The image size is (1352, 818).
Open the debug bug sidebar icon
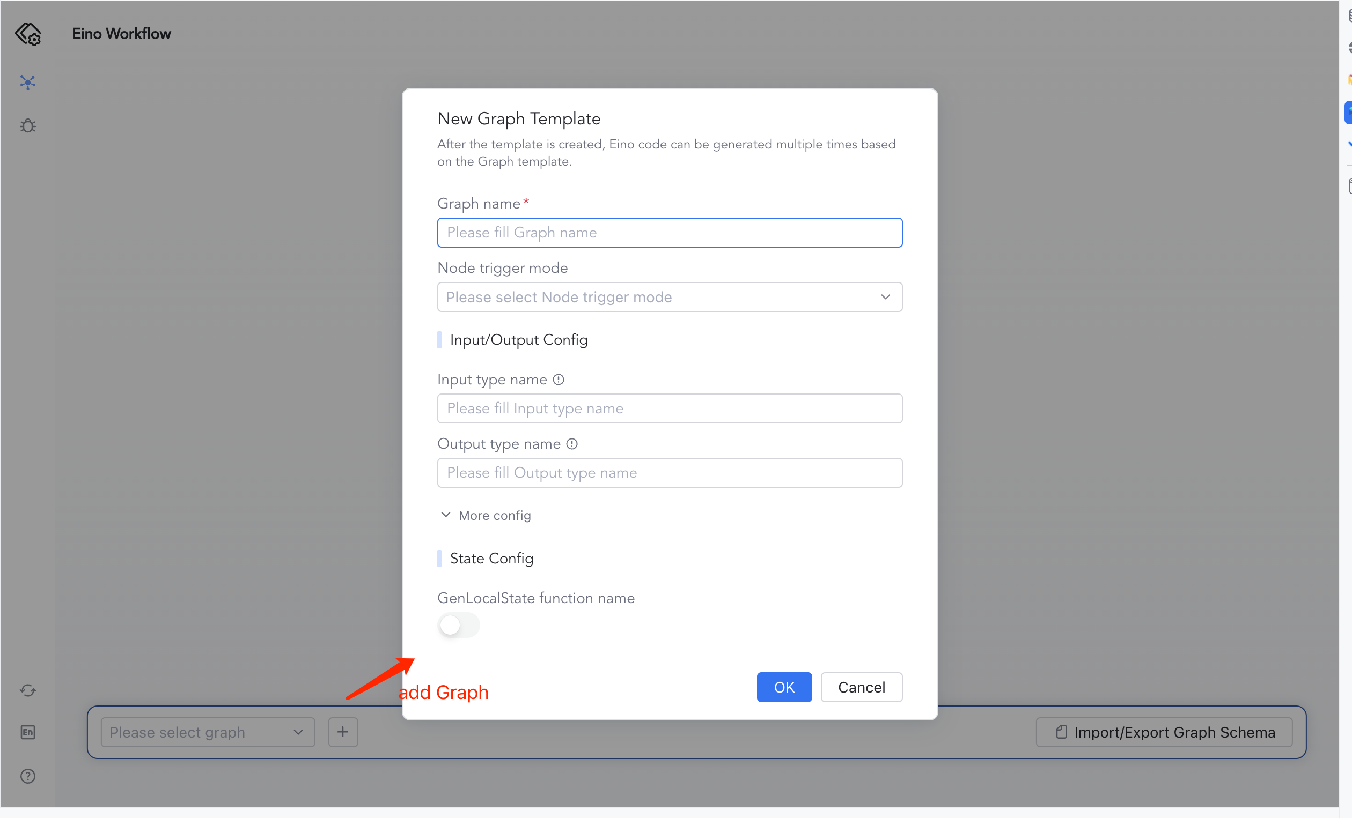[x=27, y=125]
